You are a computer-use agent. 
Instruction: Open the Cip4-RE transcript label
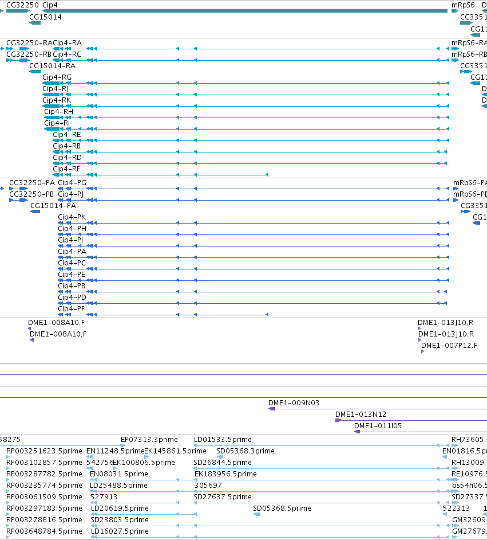[67, 135]
